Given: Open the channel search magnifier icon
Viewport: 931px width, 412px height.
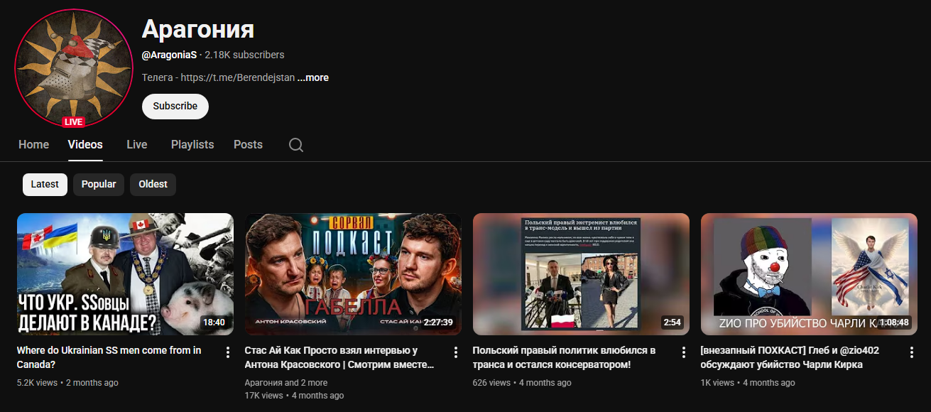Looking at the screenshot, I should (296, 145).
